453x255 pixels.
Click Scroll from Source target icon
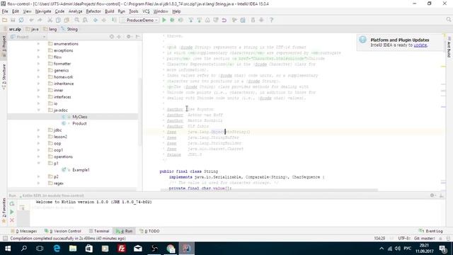(x=112, y=37)
